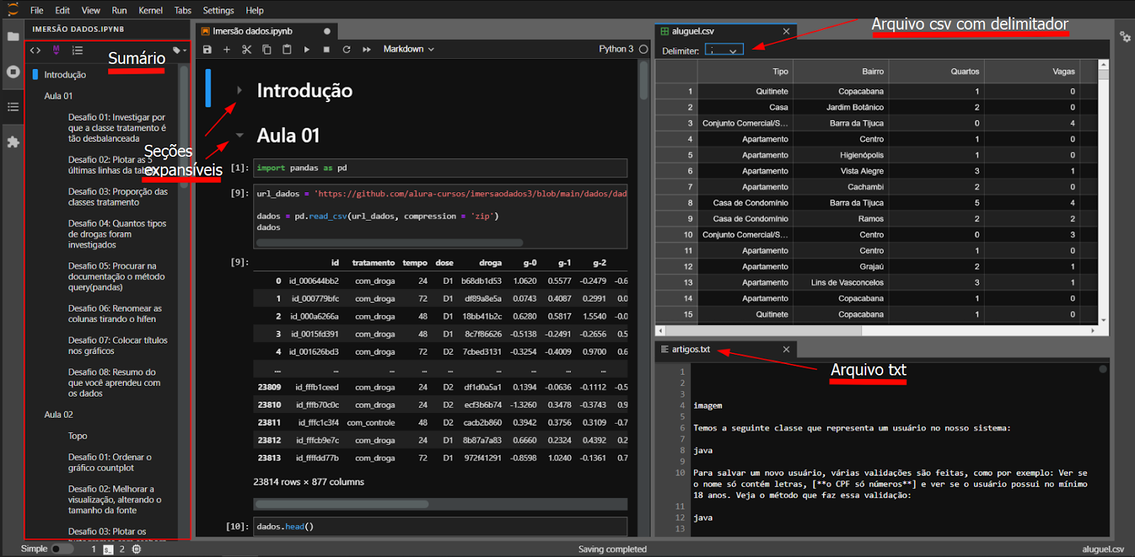Toggle automatic heading numbering in contents

click(x=77, y=50)
